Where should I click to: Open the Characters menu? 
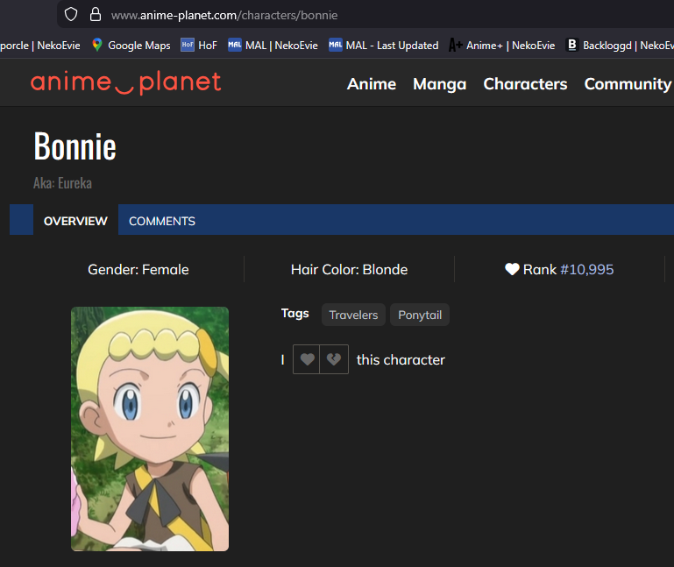525,84
